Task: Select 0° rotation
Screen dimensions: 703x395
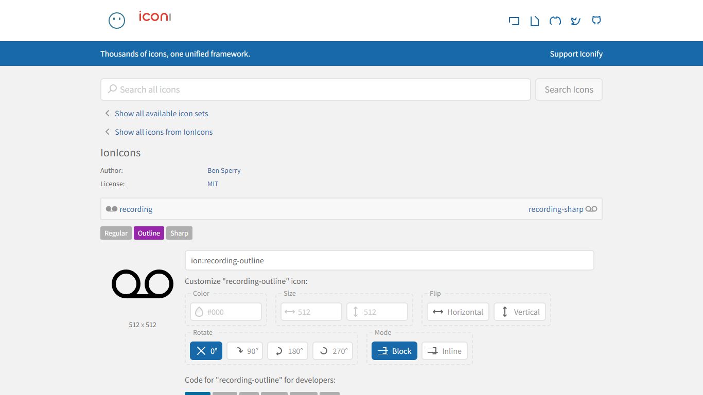Action: click(206, 351)
